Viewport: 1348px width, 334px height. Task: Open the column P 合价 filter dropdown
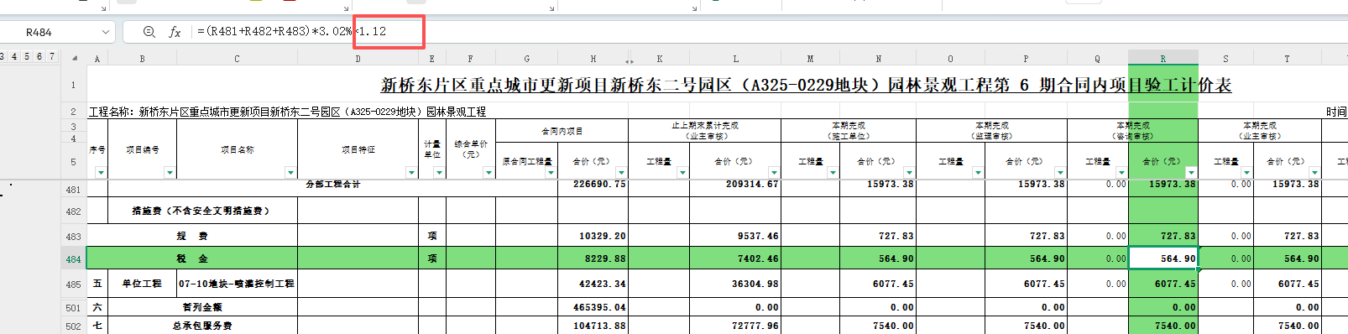tap(1060, 172)
